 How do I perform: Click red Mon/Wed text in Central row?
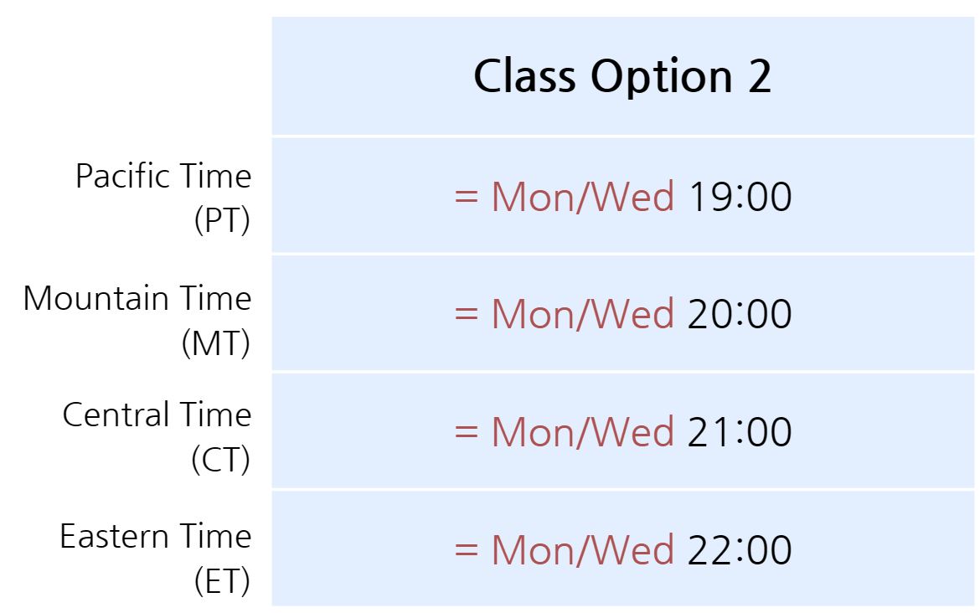coord(583,432)
